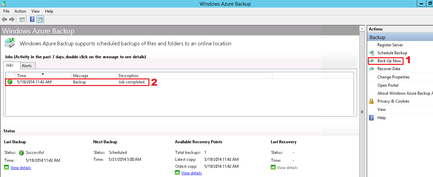This screenshot has height=177, width=433.
Task: Click the blue Help toolbar icon
Action: tap(32, 20)
